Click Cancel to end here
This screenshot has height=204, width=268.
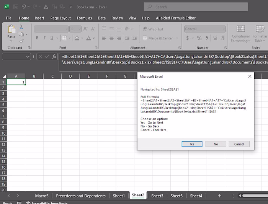point(239,144)
